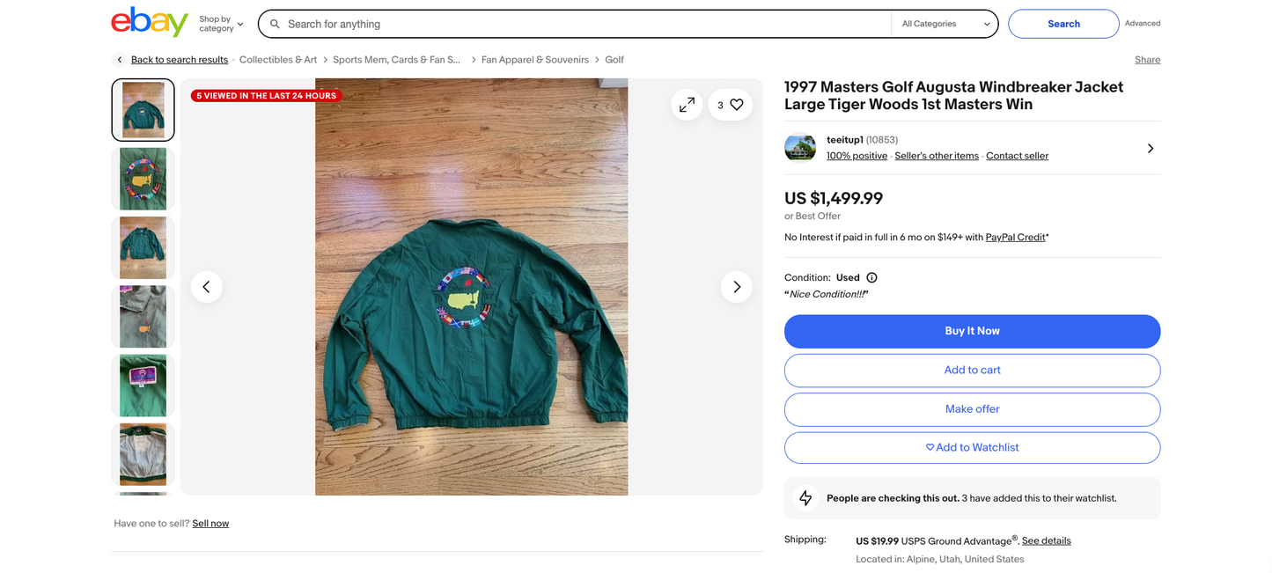
Task: Expand image to full screen view
Action: [687, 105]
